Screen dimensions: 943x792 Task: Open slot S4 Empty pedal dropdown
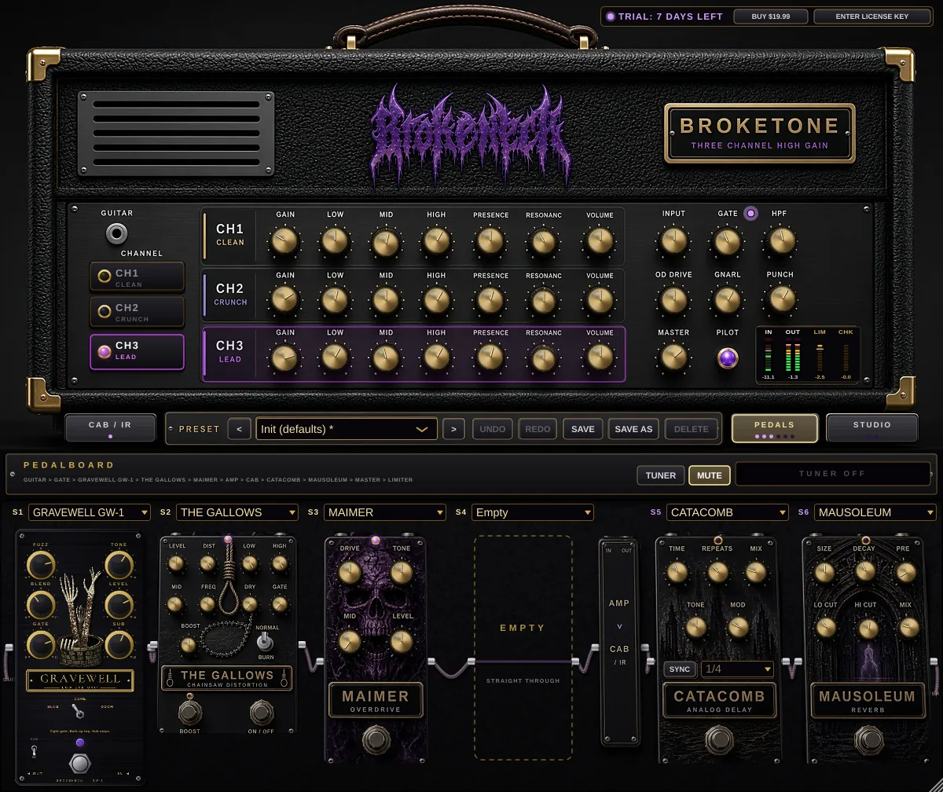point(532,512)
